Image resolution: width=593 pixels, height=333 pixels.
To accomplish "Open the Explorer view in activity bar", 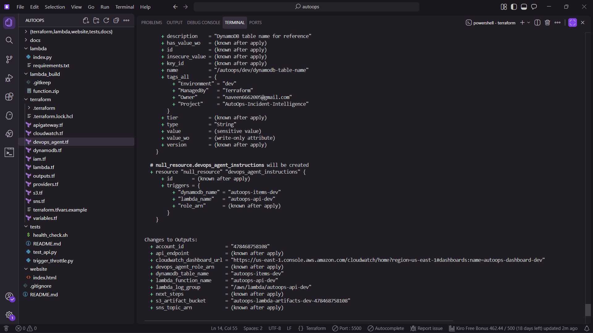I will 9,23.
